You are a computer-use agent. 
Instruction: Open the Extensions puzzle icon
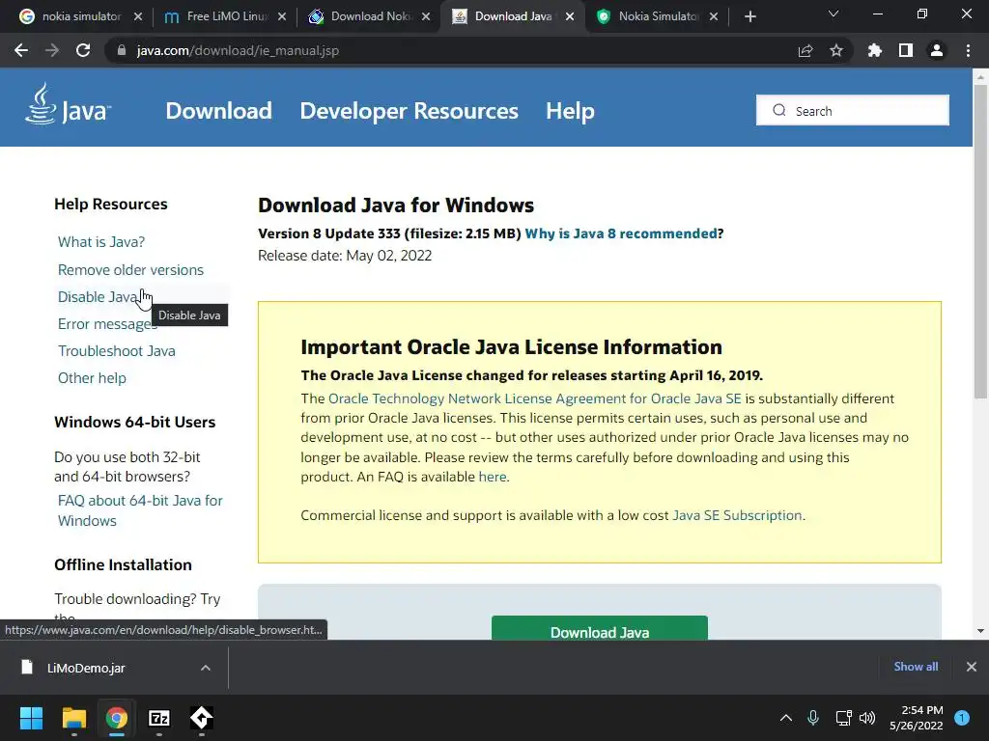click(875, 50)
